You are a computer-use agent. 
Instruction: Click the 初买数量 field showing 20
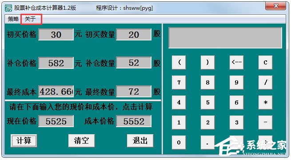pyautogui.click(x=134, y=34)
